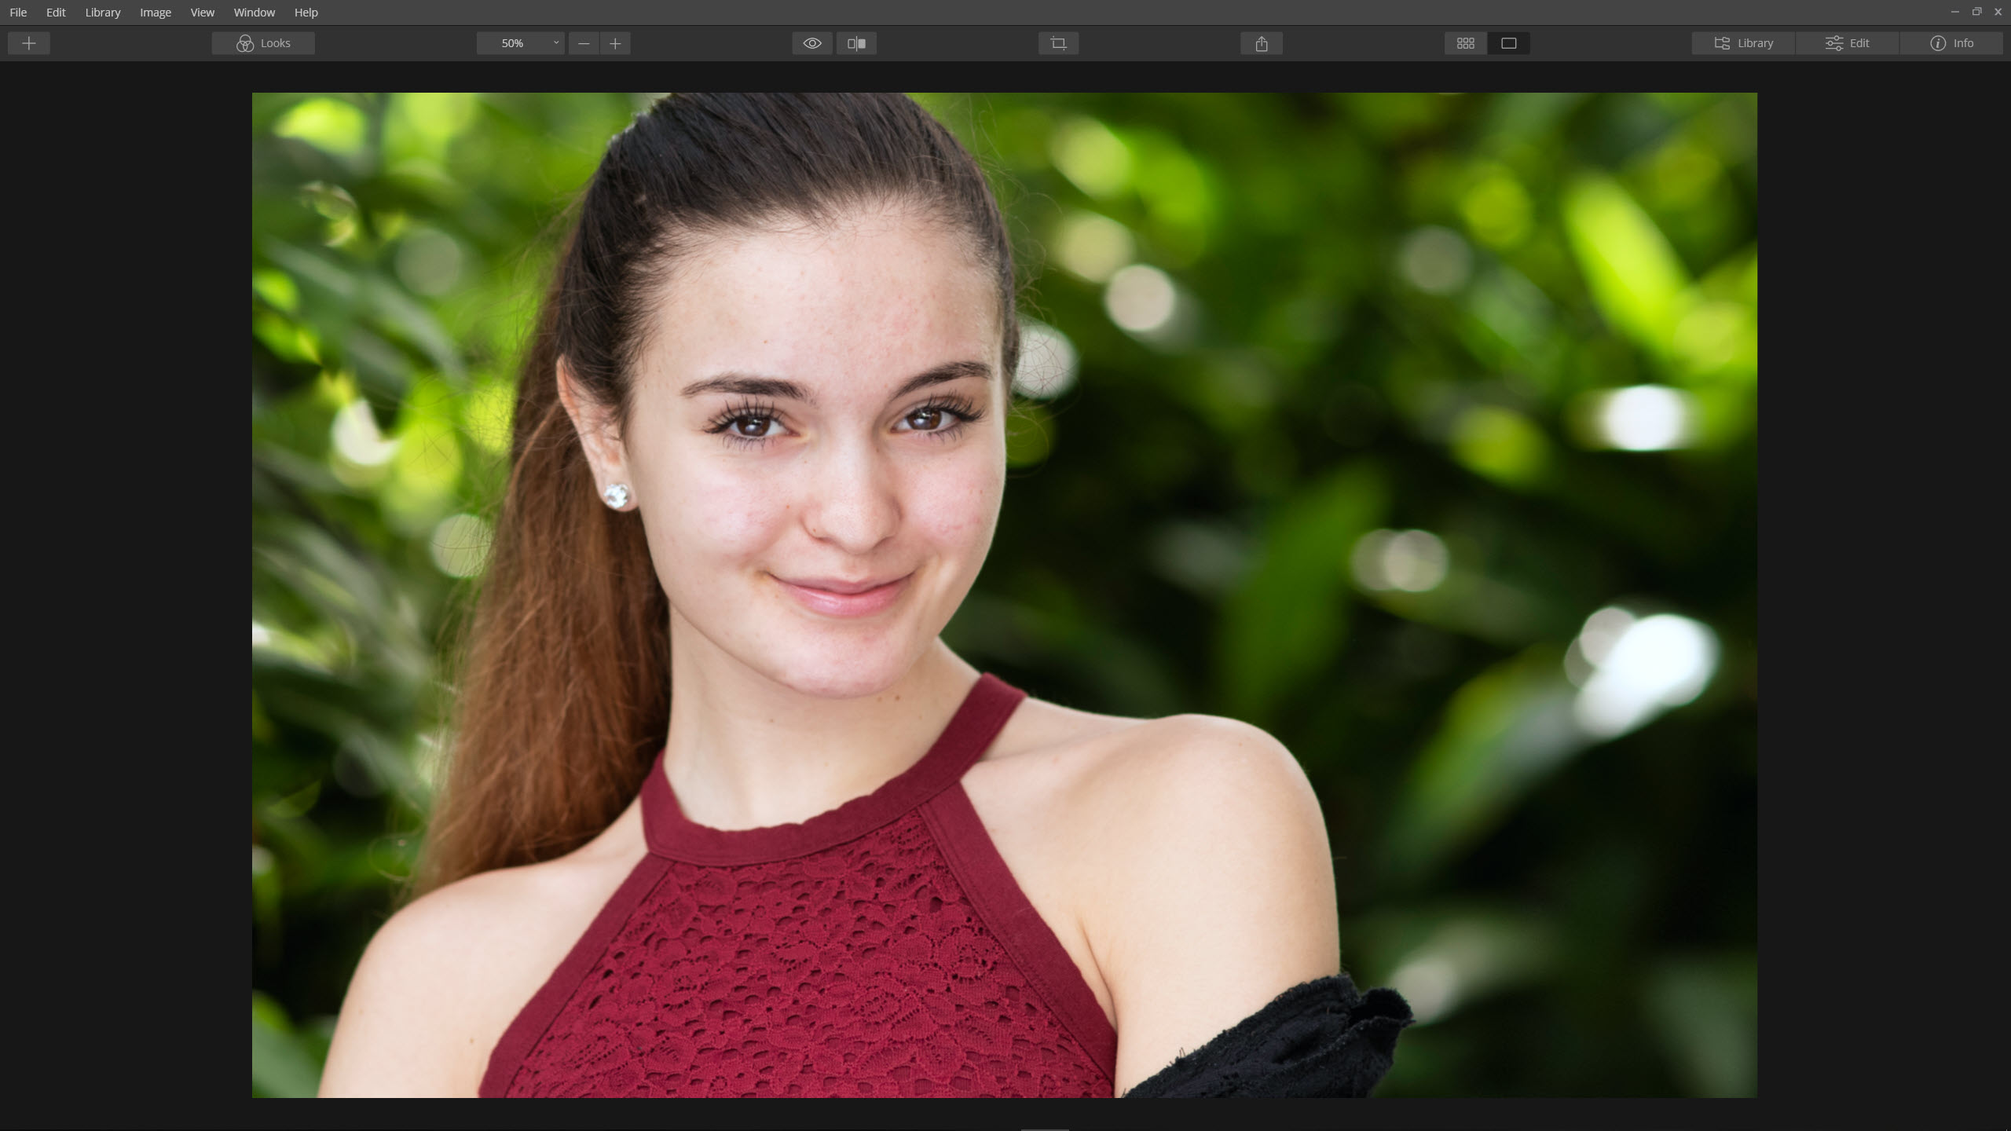Viewport: 2011px width, 1131px height.
Task: Open the Library panel
Action: (x=1743, y=43)
